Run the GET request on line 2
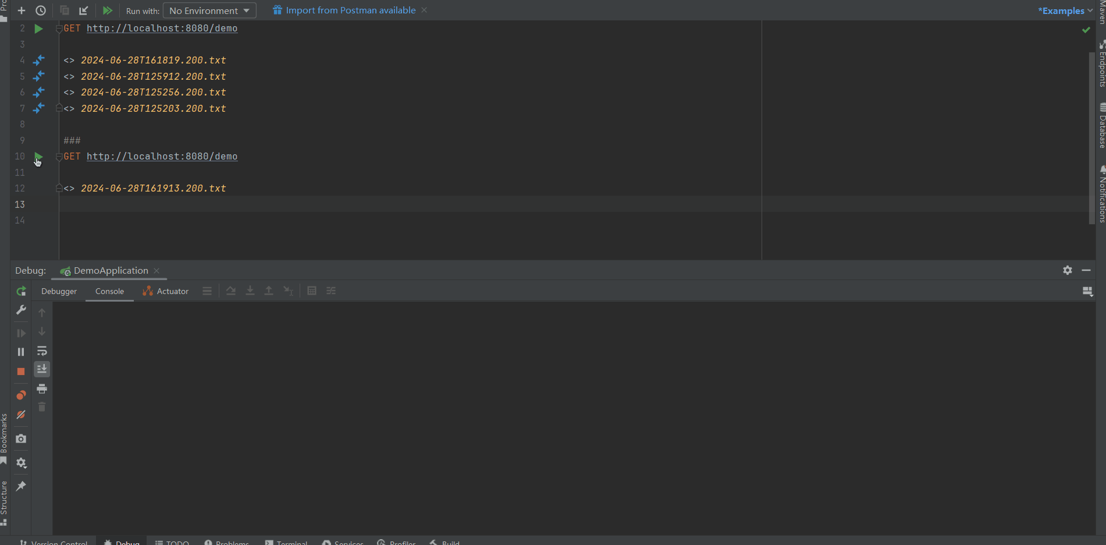1106x545 pixels. 38,29
